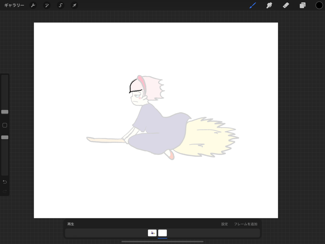Open the Gallery (ギャラリー)
The image size is (325, 244).
point(14,5)
